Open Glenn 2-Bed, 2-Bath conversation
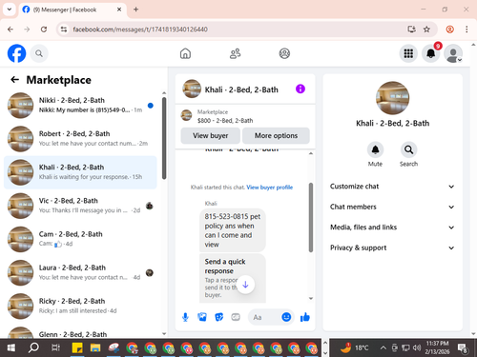The image size is (477, 357). 80,332
